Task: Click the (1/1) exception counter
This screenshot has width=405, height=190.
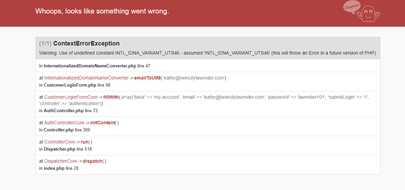Action: (45, 43)
